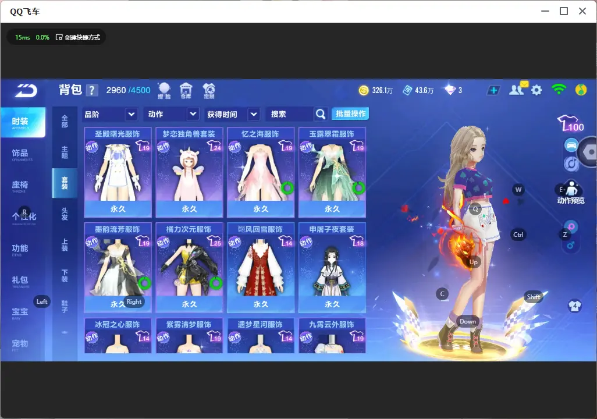
Task: Open the 定制 customization icon
Action: 209,91
